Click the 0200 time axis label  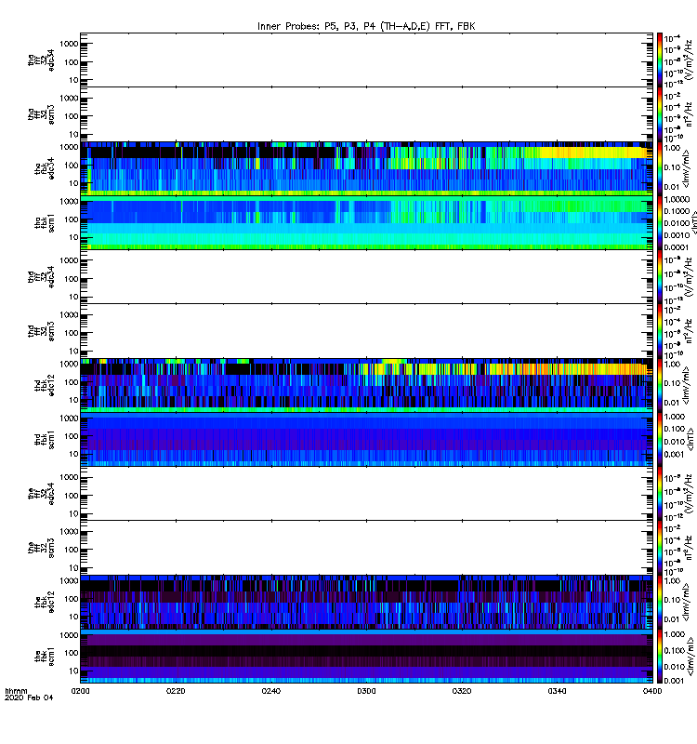coord(80,691)
